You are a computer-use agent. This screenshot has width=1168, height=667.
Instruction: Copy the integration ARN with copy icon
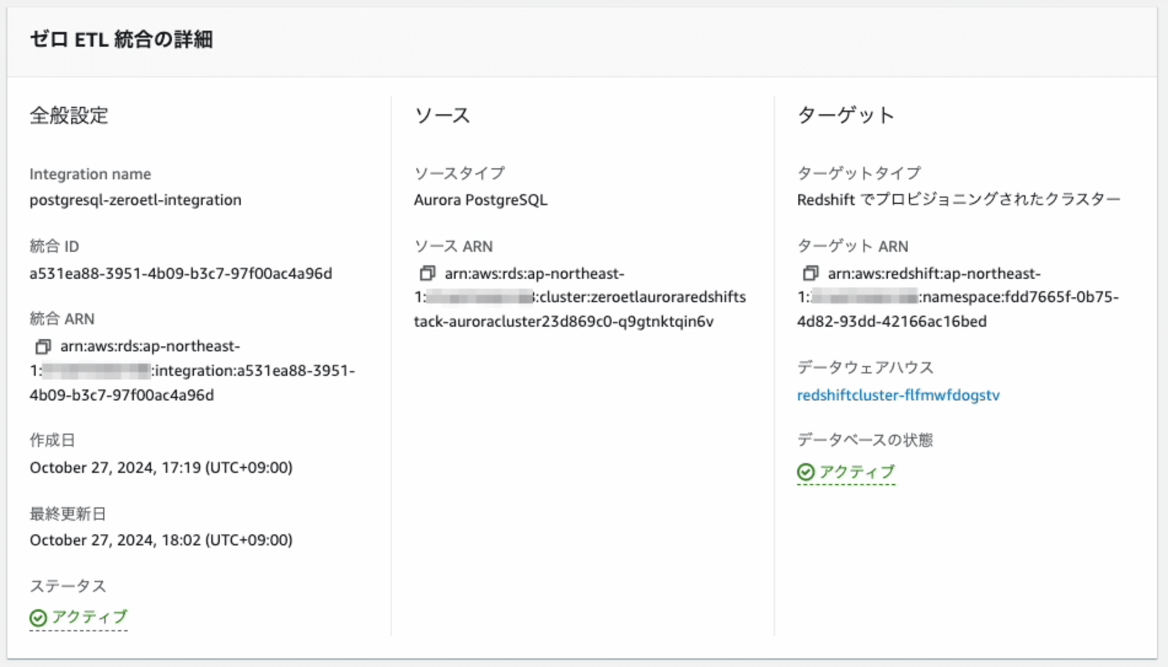coord(43,347)
